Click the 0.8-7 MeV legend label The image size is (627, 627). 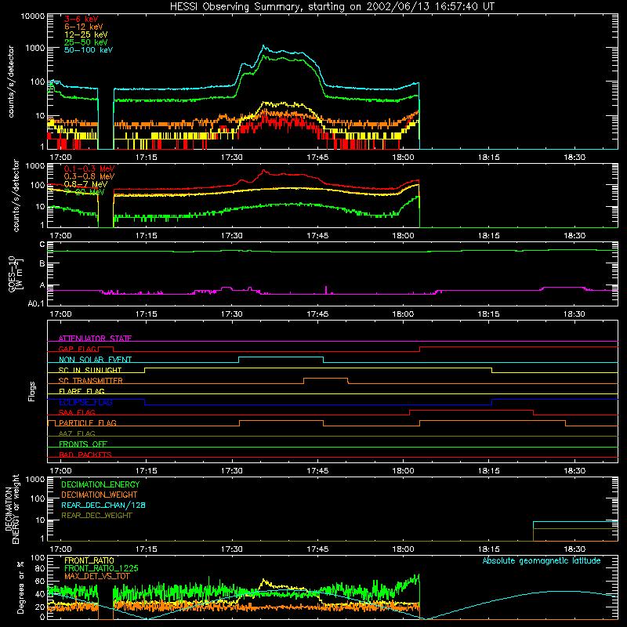tap(85, 184)
